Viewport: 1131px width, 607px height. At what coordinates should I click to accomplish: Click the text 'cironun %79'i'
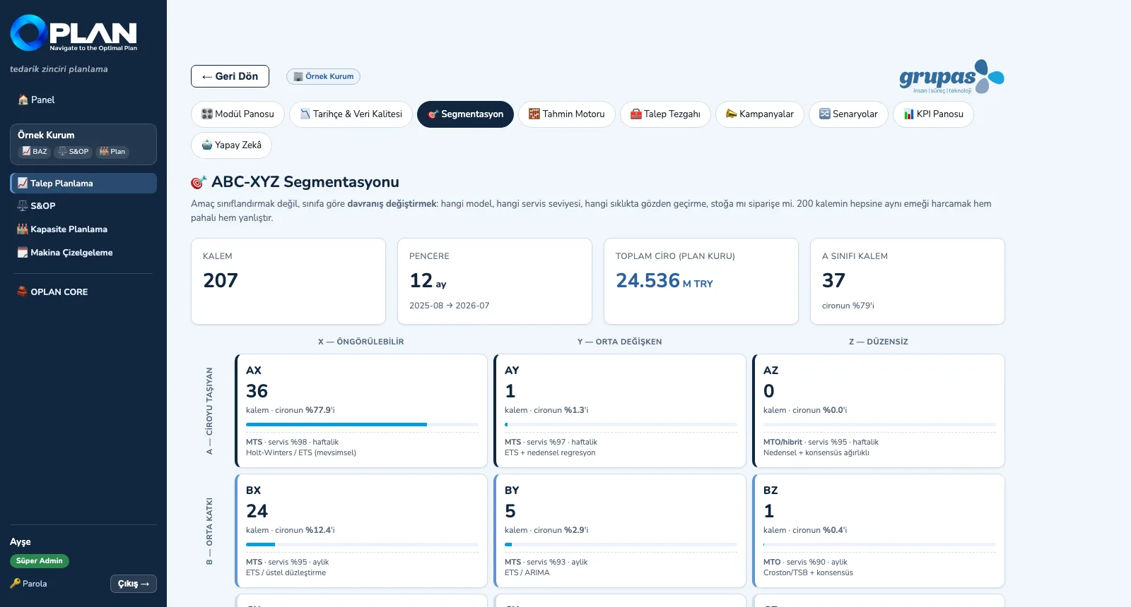point(848,306)
